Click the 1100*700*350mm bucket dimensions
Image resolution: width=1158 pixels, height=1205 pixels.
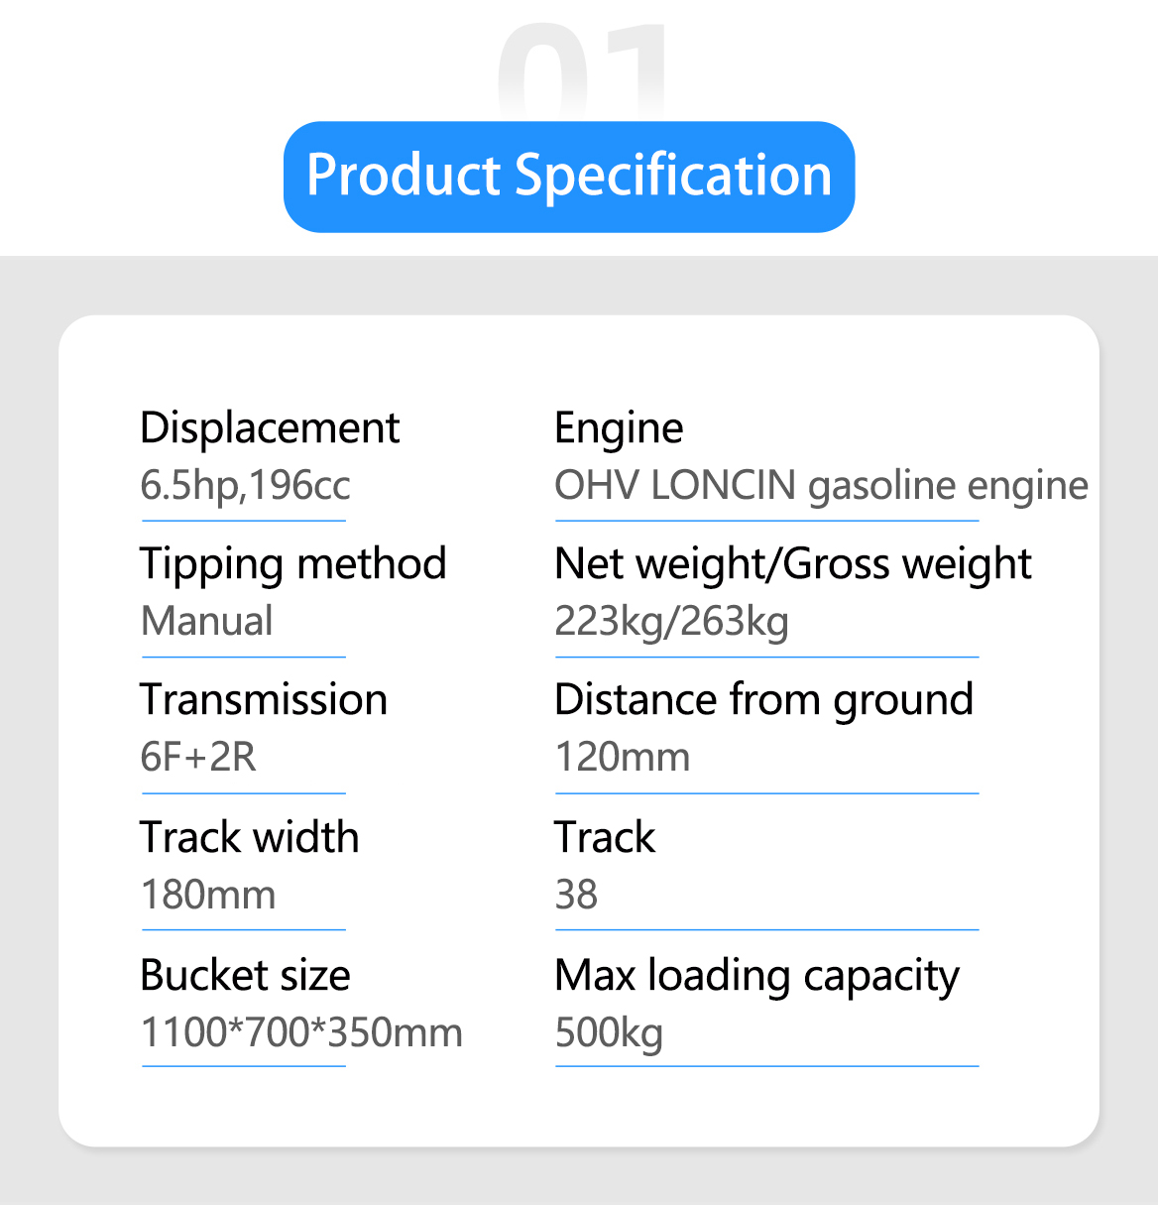(x=301, y=1032)
